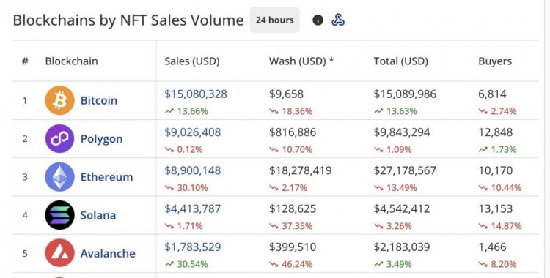The height and width of the screenshot is (278, 550).
Task: Open the Polygon blockchain link
Action: point(102,139)
